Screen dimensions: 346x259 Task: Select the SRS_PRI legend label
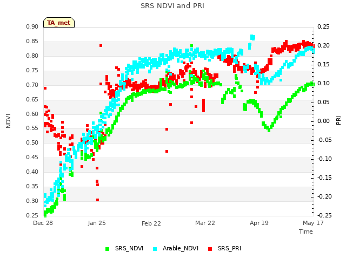pyautogui.click(x=229, y=248)
